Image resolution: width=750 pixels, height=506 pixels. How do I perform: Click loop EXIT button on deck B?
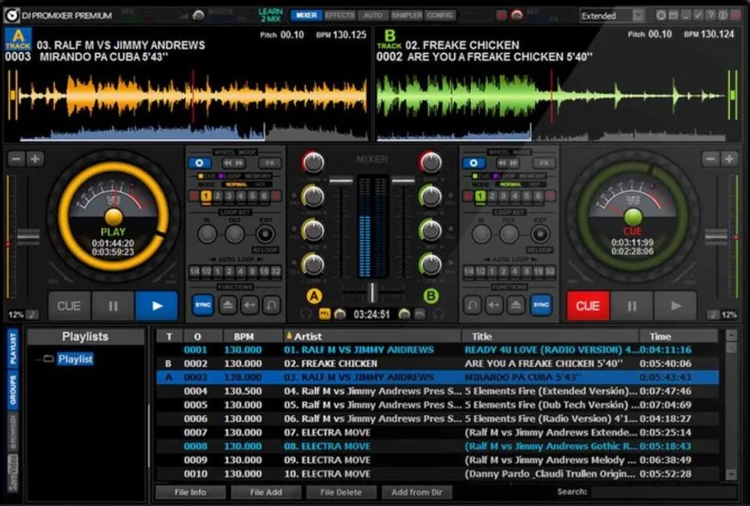[x=539, y=234]
